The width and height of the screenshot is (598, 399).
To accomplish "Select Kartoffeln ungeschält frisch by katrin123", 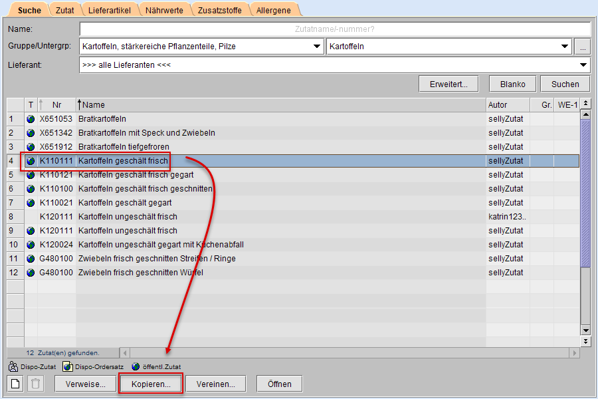I will click(x=293, y=217).
